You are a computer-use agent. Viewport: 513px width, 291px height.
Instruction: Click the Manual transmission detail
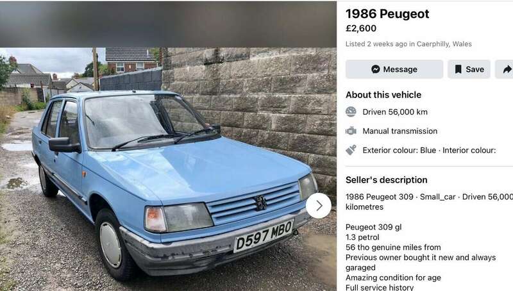pyautogui.click(x=399, y=131)
